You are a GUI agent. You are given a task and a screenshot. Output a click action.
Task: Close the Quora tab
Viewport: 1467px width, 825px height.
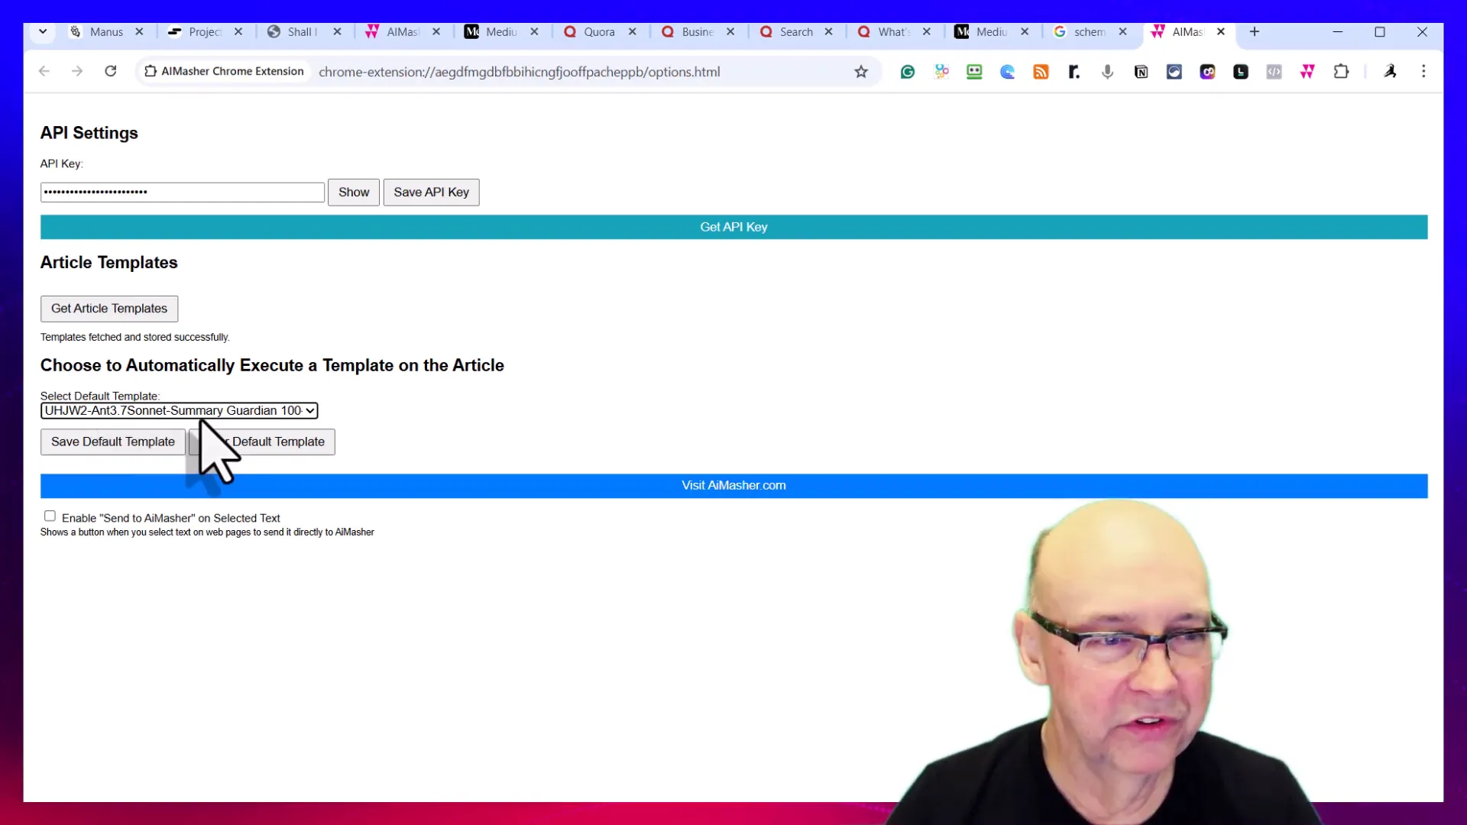pos(633,31)
